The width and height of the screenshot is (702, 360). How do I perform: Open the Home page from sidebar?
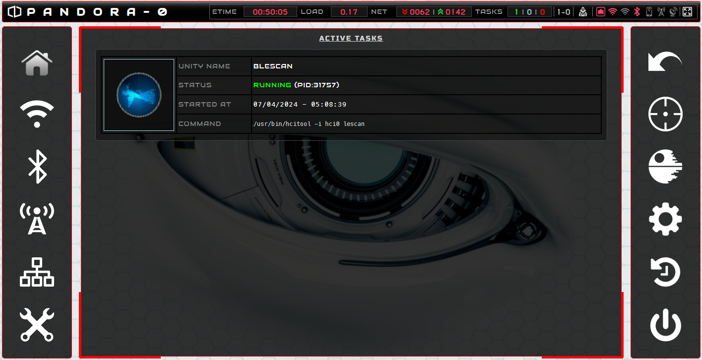[x=37, y=63]
